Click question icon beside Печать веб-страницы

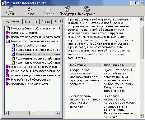pos(13,45)
